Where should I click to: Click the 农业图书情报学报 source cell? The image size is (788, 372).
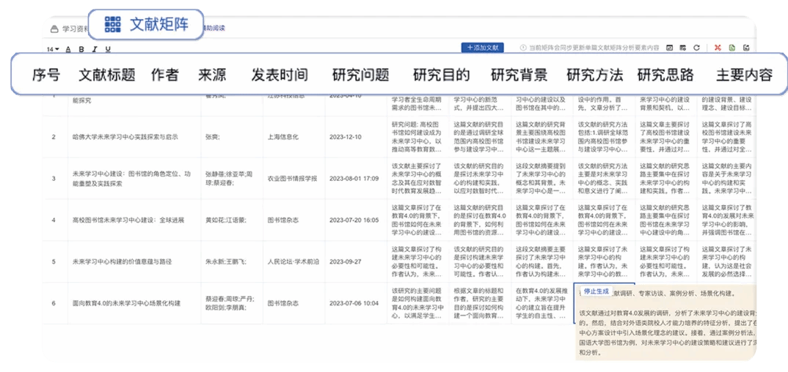pos(292,178)
